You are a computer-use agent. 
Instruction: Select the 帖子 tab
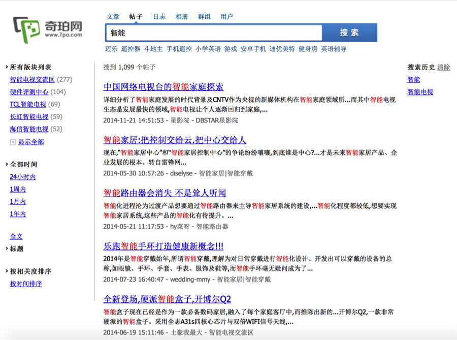coord(136,17)
